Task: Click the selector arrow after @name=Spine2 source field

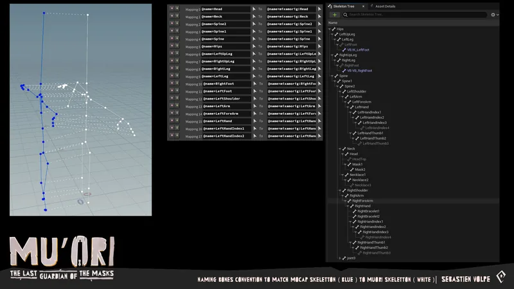Action: pyautogui.click(x=254, y=24)
